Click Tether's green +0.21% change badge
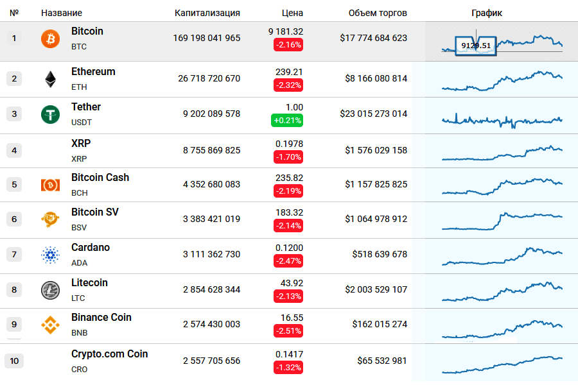This screenshot has height=385, width=578. tap(286, 120)
